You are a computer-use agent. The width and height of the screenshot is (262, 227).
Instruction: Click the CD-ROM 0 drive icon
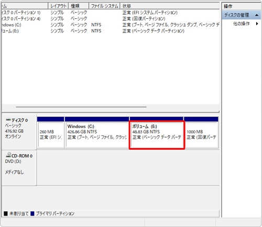tap(8, 155)
